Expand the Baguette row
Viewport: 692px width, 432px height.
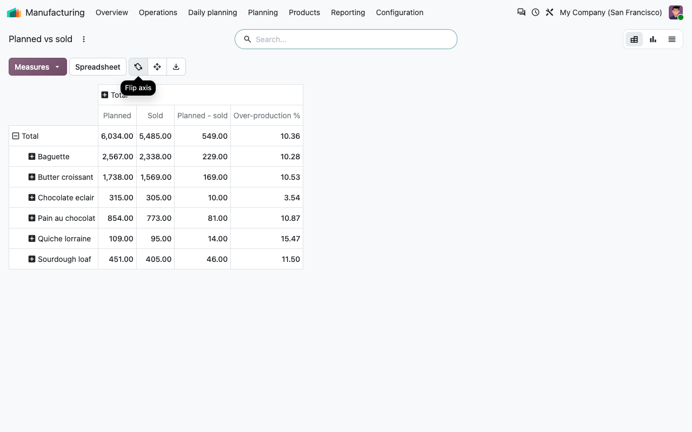click(x=32, y=157)
